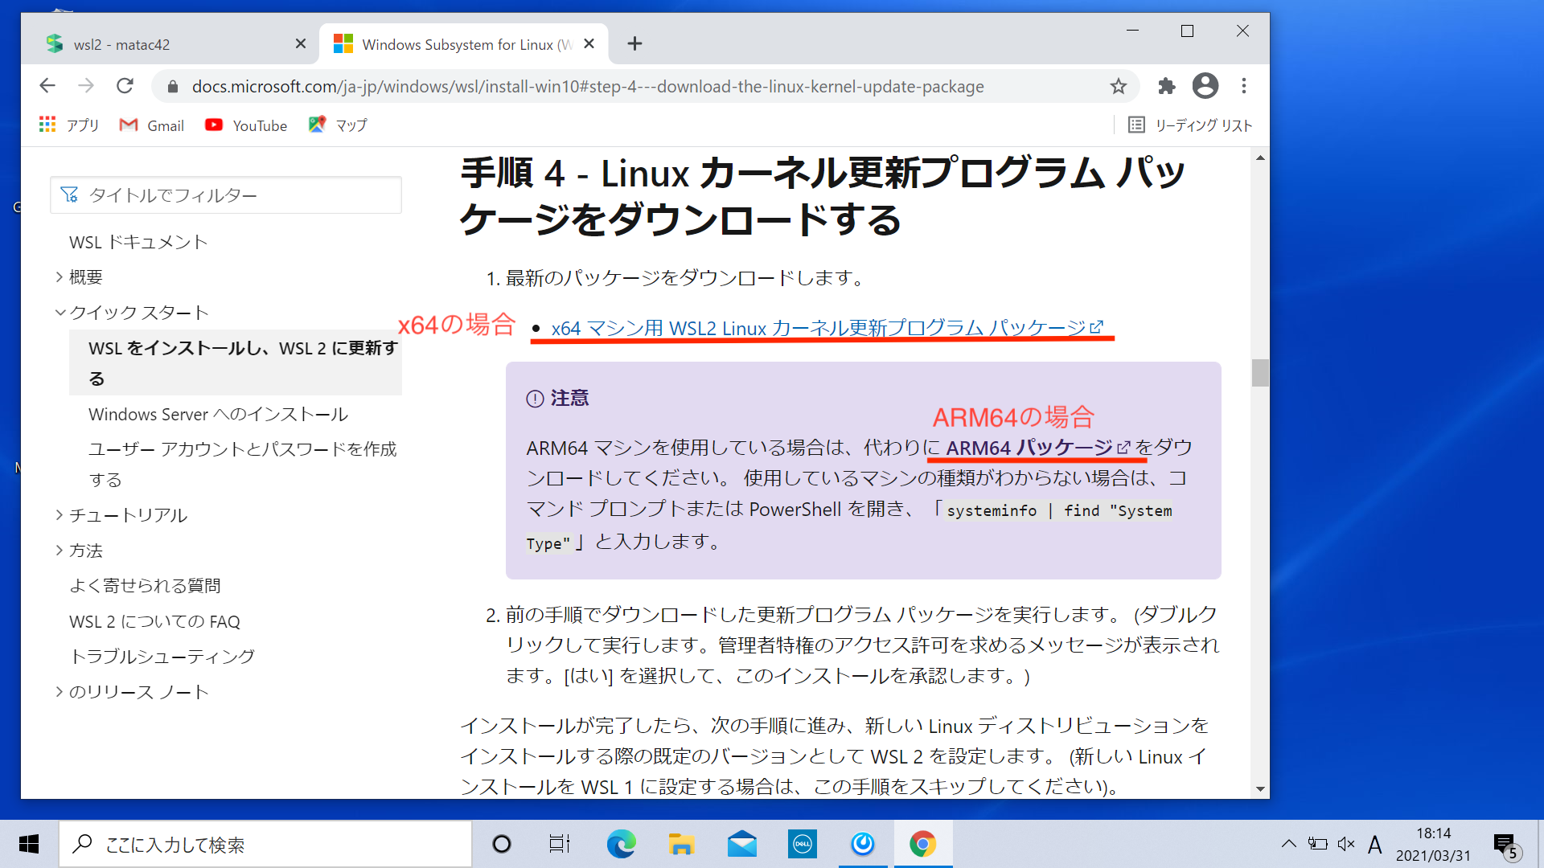The image size is (1544, 868).
Task: Open the Extensions puzzle icon
Action: [x=1166, y=86]
